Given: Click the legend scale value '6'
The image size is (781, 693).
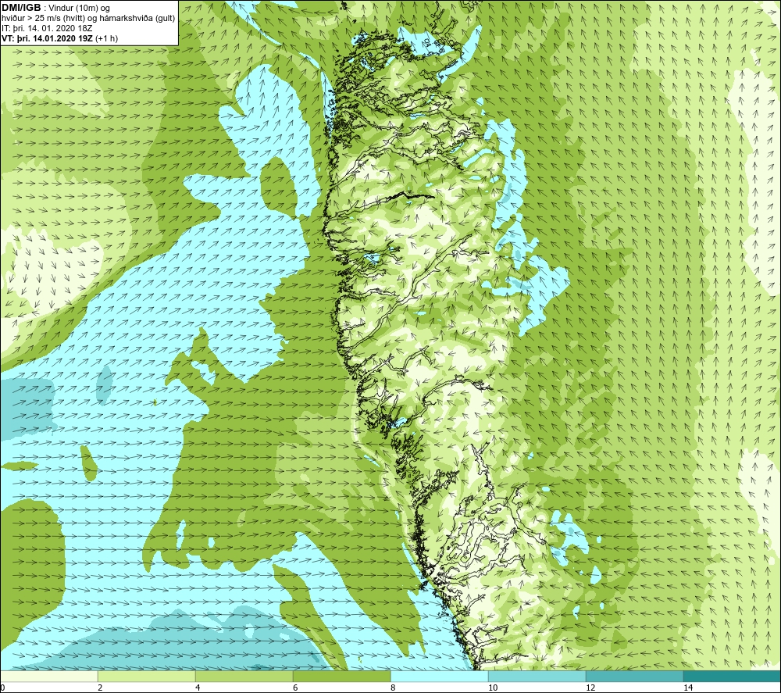Looking at the screenshot, I should click(295, 688).
